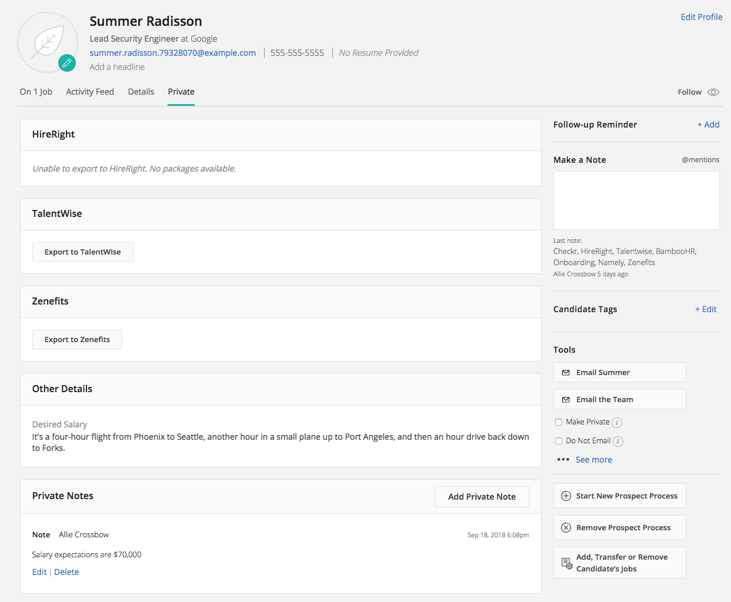Image resolution: width=731 pixels, height=602 pixels.
Task: Edit Allie Crossbow's private note
Action: [39, 572]
